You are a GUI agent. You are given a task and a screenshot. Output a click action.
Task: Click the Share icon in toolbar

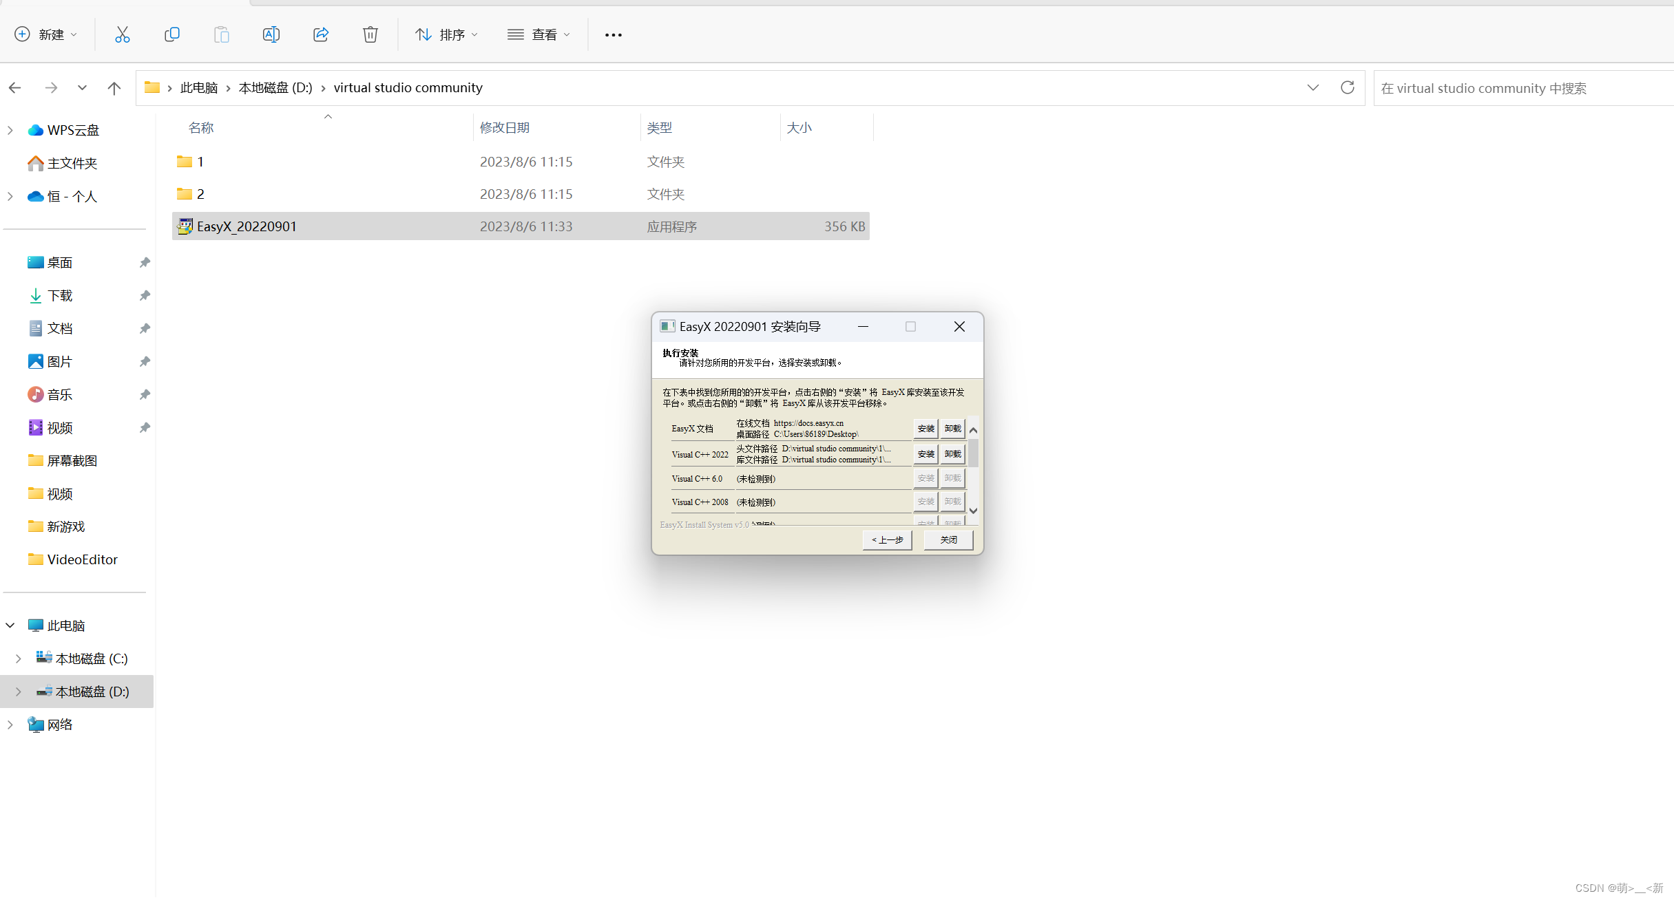[321, 34]
